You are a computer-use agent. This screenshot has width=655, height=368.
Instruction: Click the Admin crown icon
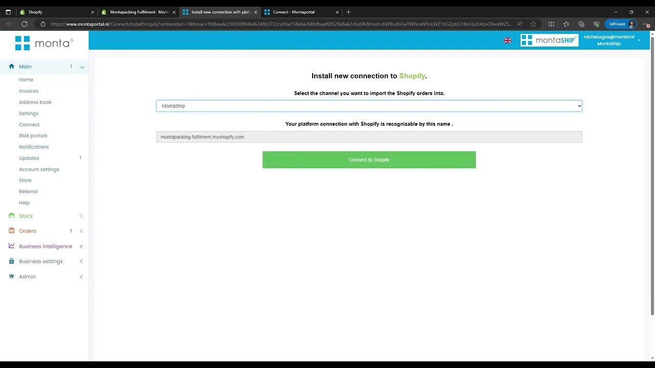click(x=11, y=277)
